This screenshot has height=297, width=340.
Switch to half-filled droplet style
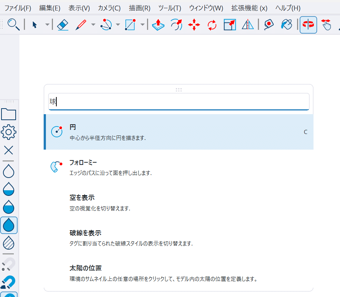pyautogui.click(x=9, y=207)
